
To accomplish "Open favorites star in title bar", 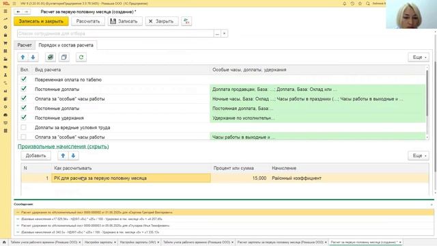I will 360,3.
